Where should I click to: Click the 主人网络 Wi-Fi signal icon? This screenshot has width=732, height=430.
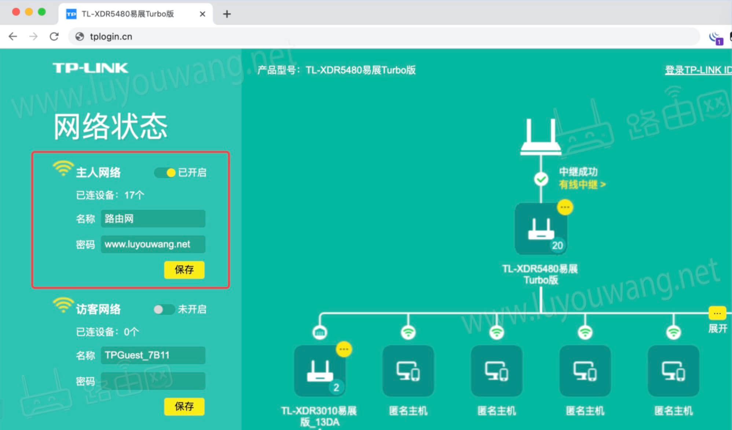[62, 169]
